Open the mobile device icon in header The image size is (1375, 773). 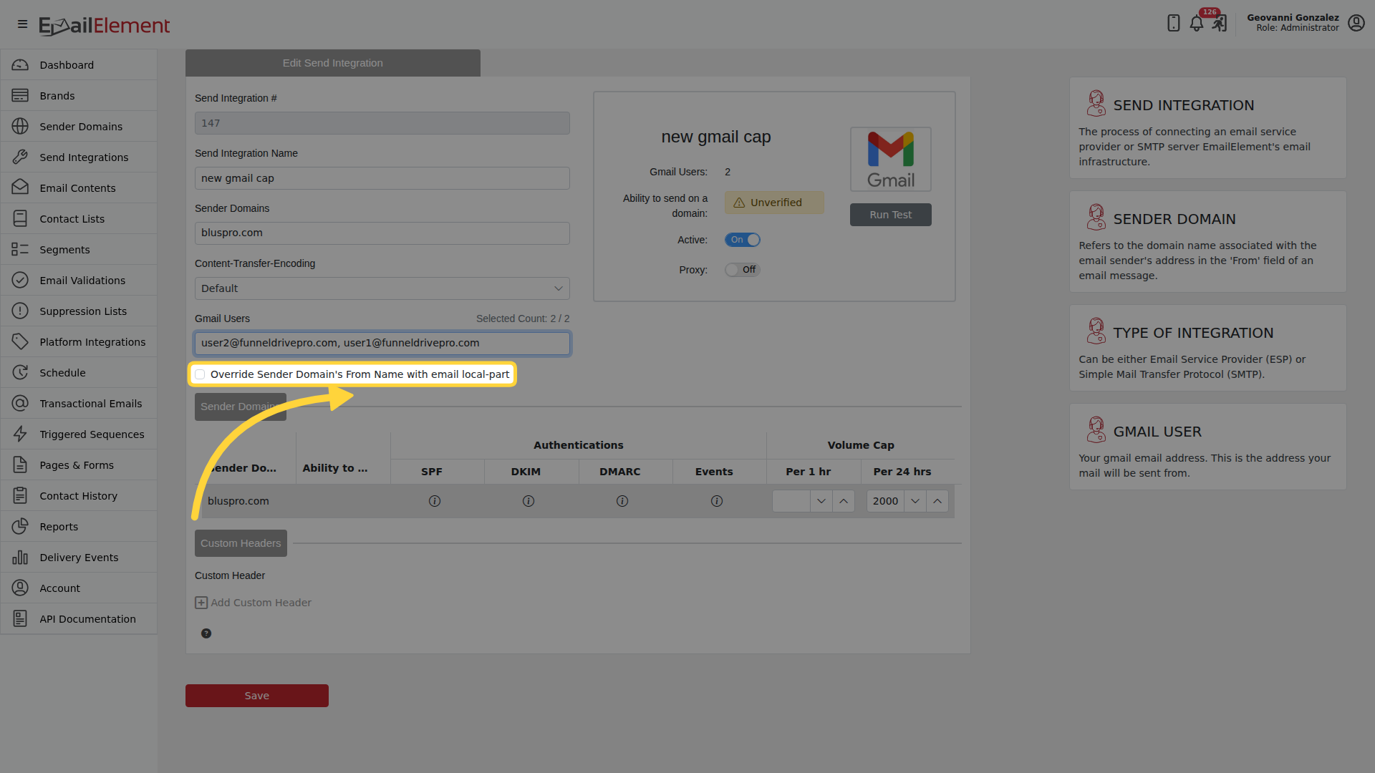tap(1173, 23)
